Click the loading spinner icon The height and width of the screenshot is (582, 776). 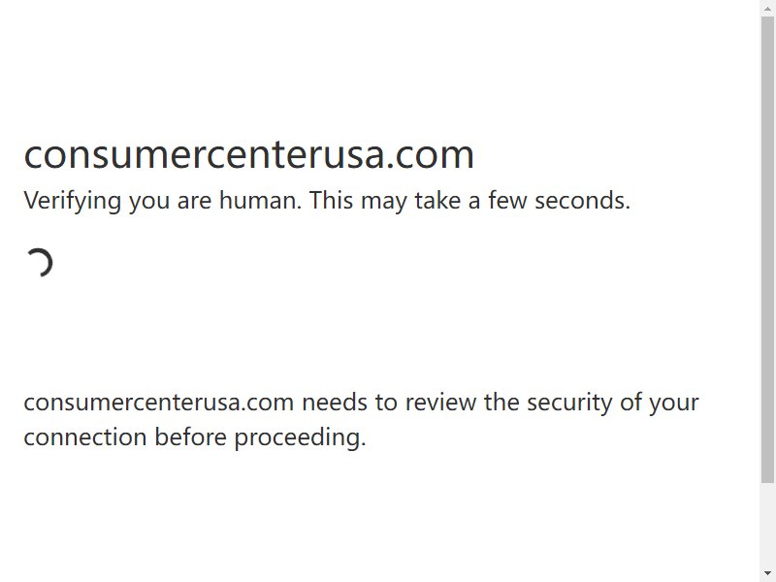click(x=39, y=262)
